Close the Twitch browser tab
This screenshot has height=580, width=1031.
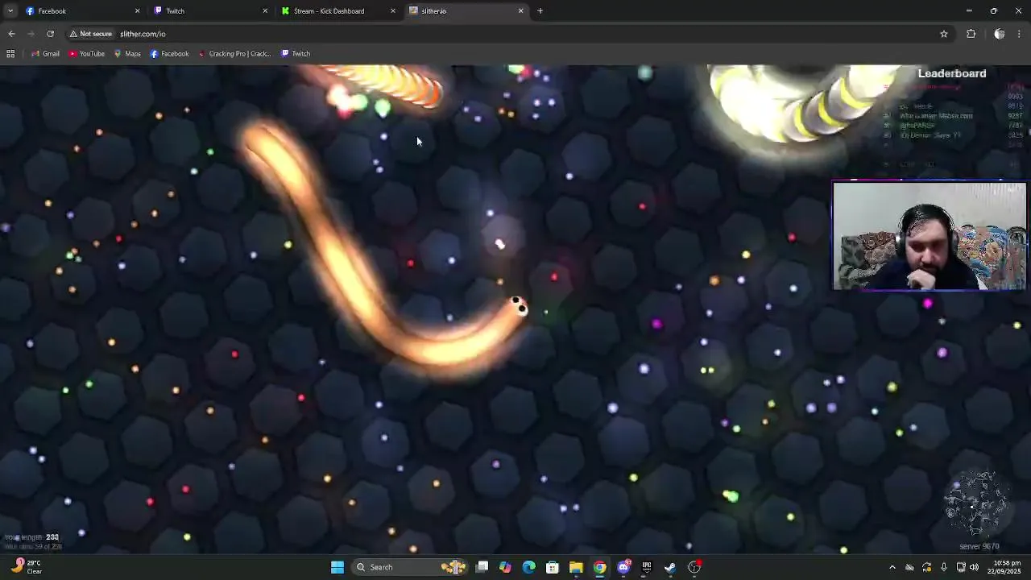coord(265,10)
